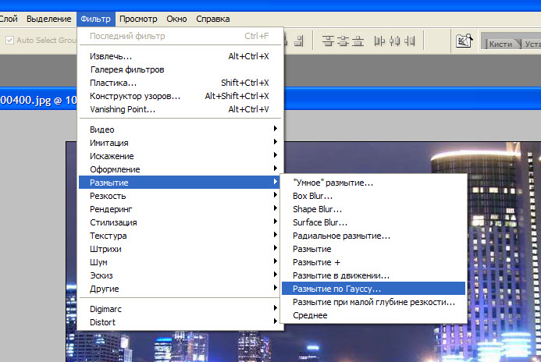Expand the Distort submenu
This screenshot has height=362, width=541.
tap(180, 322)
